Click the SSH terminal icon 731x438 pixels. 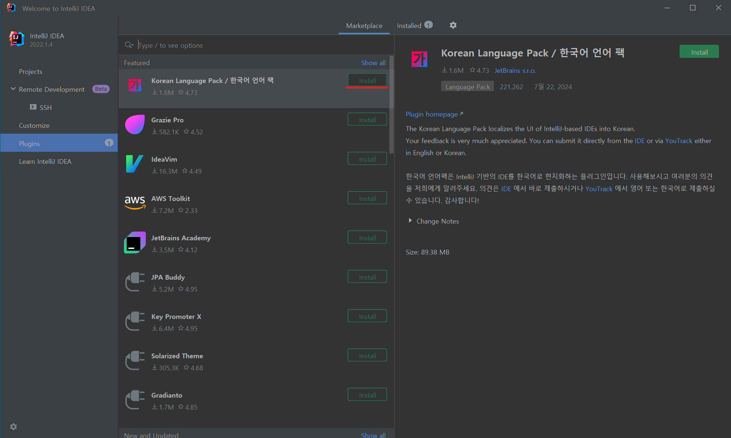pyautogui.click(x=33, y=107)
